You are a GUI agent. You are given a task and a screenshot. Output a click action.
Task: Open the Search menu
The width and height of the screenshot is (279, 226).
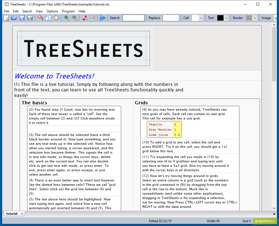(27, 11)
